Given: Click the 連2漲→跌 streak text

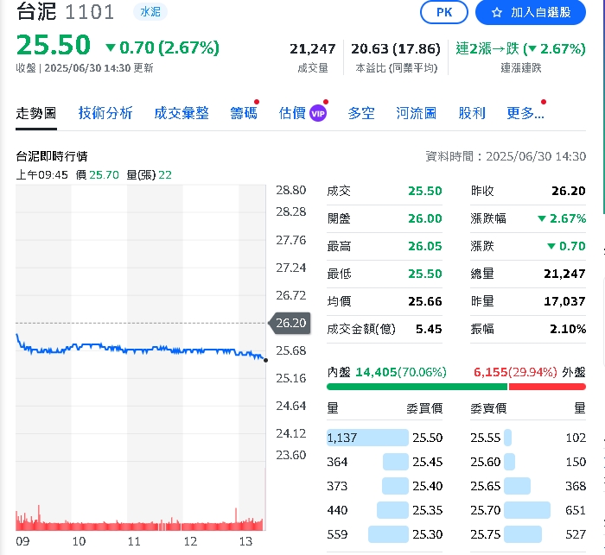Looking at the screenshot, I should tap(521, 49).
